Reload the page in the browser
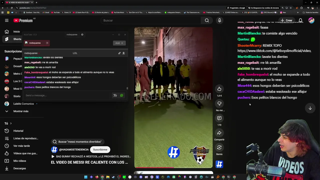Screen dimensions: 320x180 tap(12, 8)
